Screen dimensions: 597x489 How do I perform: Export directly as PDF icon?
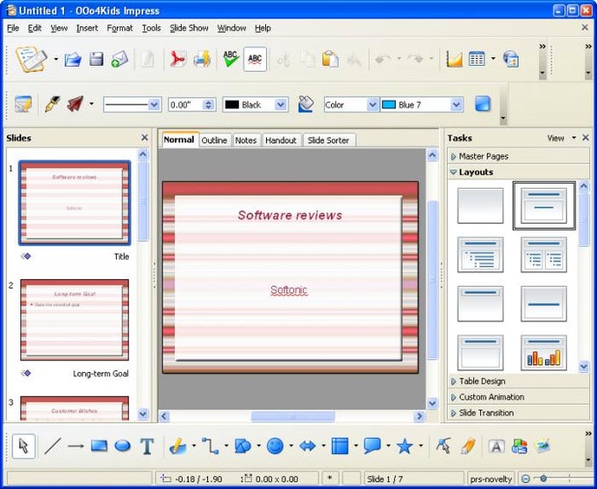[178, 60]
